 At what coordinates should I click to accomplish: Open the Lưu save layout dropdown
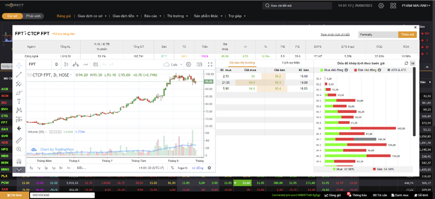[x=173, y=64]
